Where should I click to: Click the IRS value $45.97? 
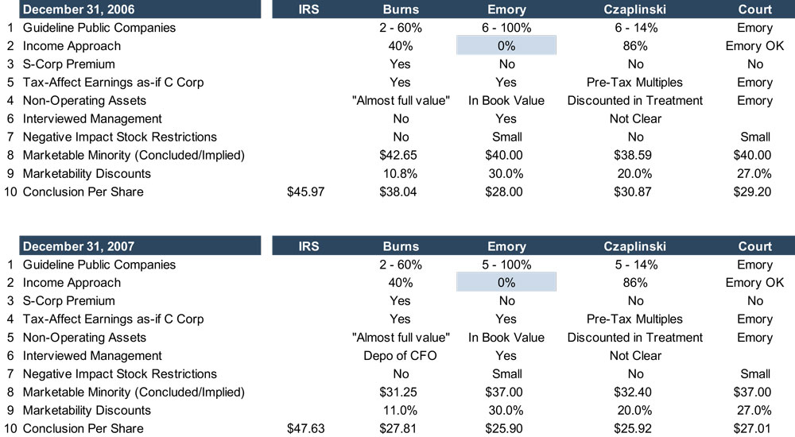tap(305, 191)
